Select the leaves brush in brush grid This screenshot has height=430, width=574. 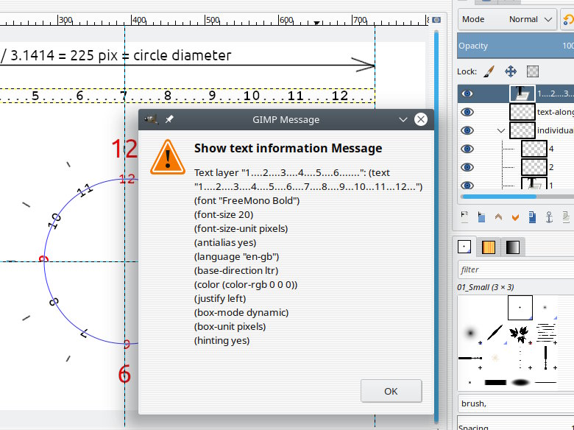pos(520,334)
